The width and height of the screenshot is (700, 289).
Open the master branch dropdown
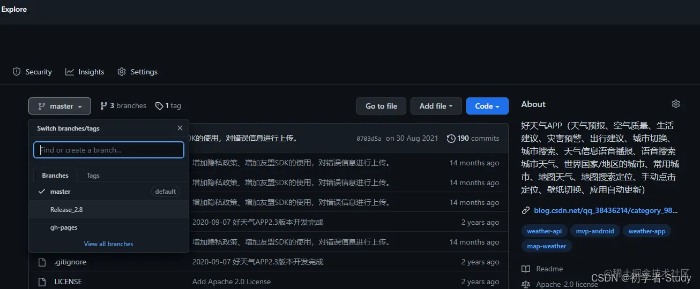[59, 106]
